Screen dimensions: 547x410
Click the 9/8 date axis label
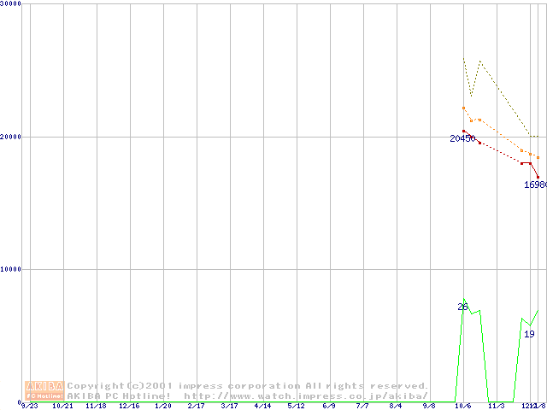(429, 407)
